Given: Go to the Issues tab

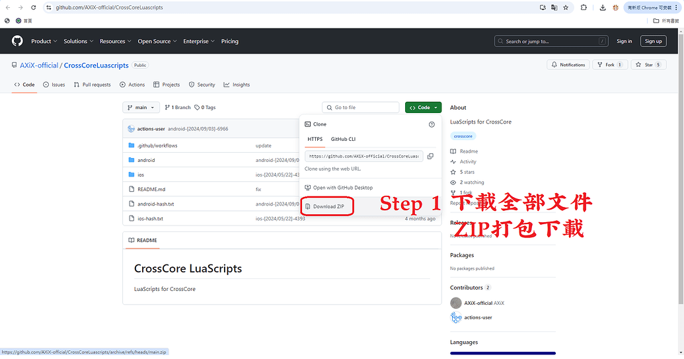Looking at the screenshot, I should (54, 85).
